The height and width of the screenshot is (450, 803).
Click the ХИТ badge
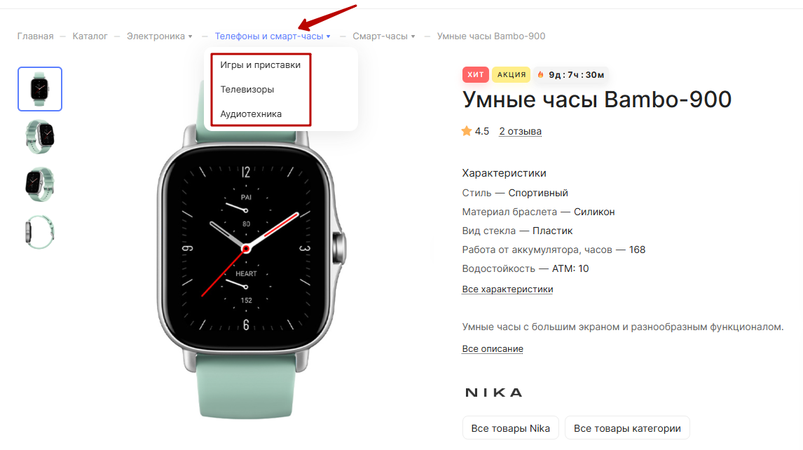pos(475,75)
